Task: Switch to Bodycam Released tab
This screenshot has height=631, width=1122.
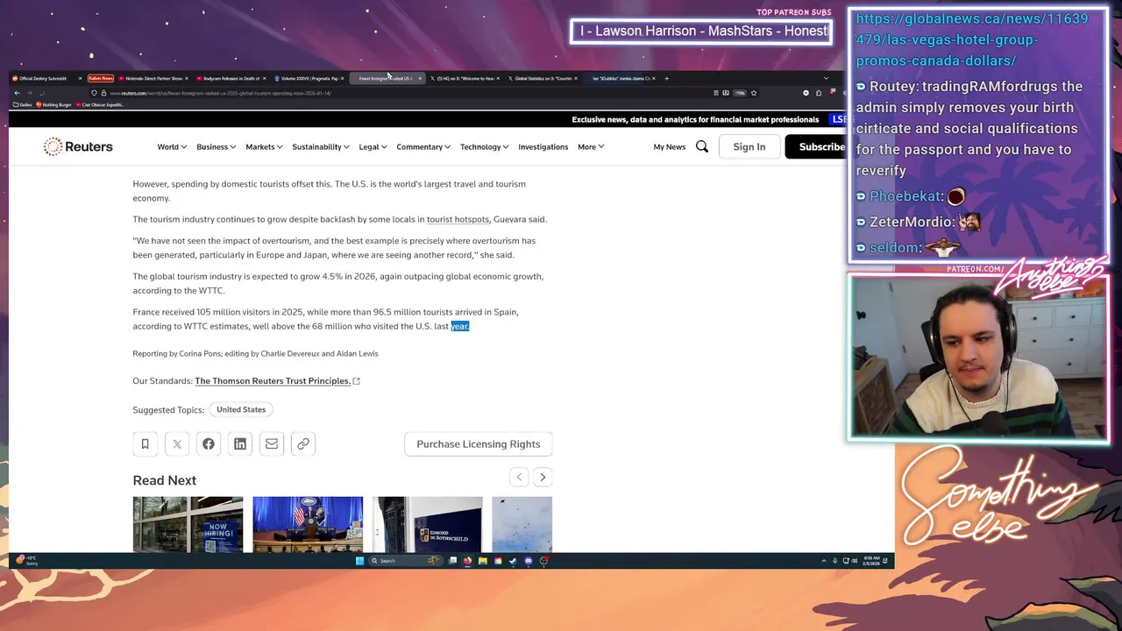Action: click(x=230, y=79)
